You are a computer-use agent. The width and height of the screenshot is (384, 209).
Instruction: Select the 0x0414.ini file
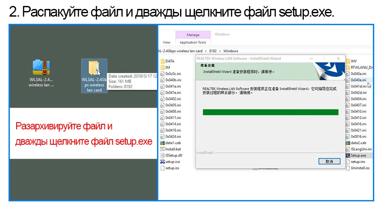coord(171,124)
